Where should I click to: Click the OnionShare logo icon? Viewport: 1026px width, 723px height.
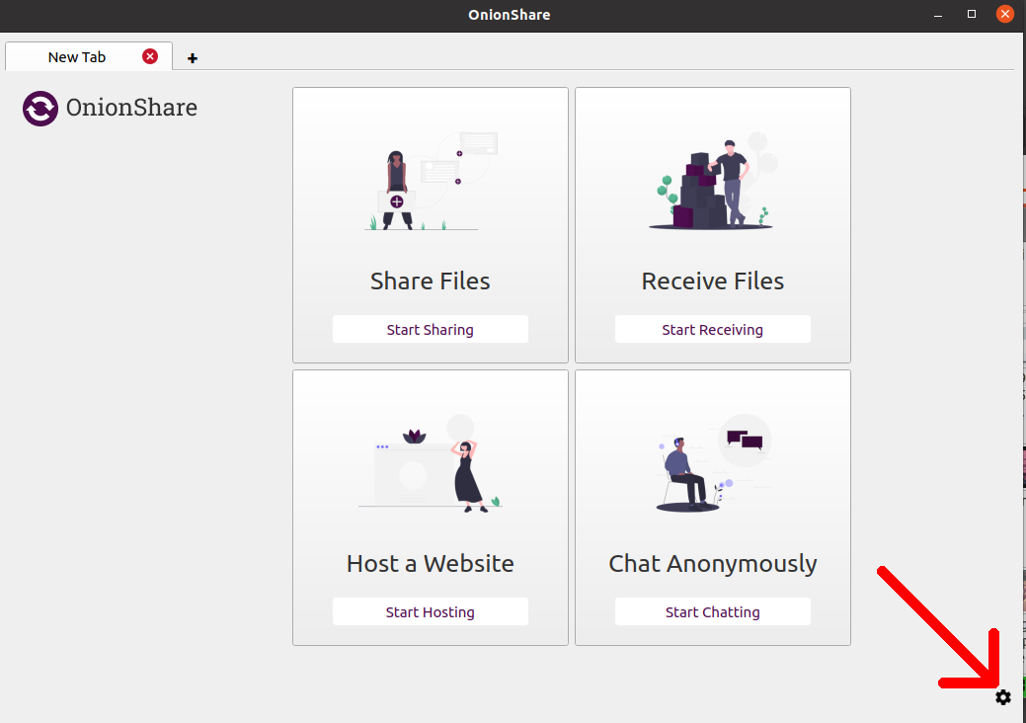pos(40,108)
